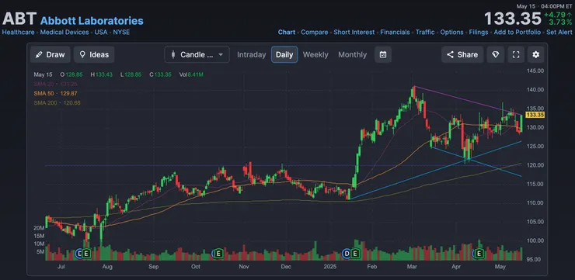The image size is (575, 280).
Task: Open the Short Interest page
Action: (x=354, y=33)
